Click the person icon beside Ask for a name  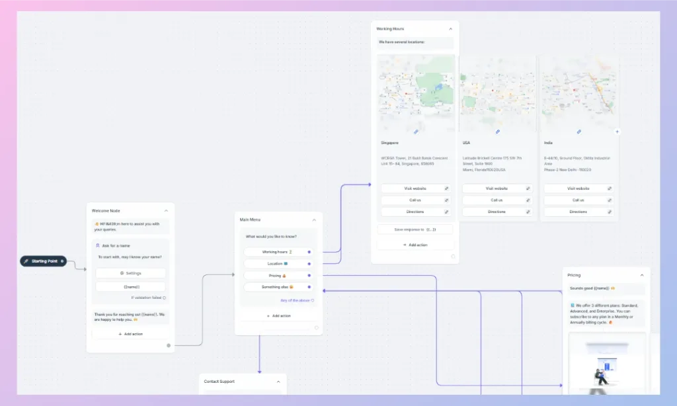coord(98,245)
